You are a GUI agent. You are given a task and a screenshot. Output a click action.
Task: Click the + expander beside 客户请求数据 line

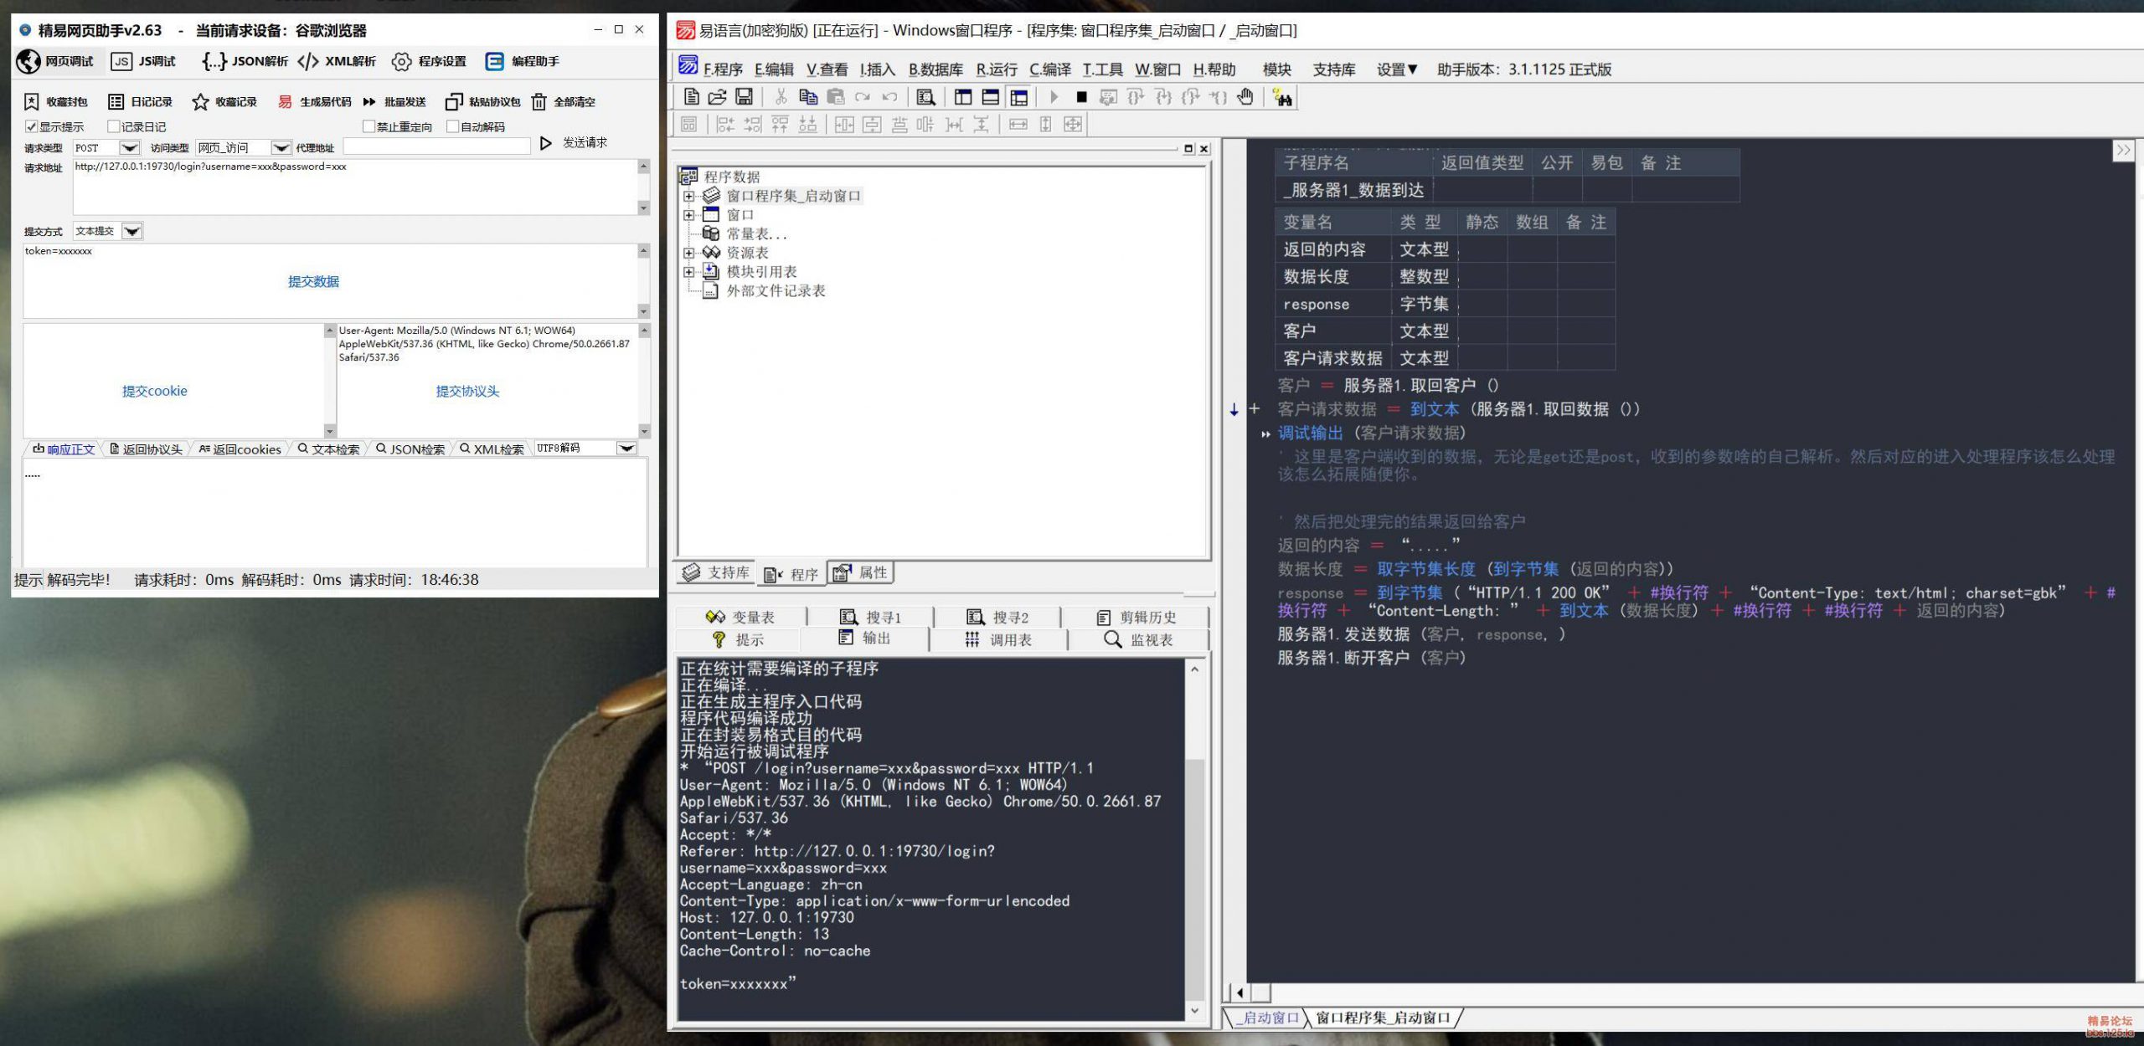tap(1254, 409)
